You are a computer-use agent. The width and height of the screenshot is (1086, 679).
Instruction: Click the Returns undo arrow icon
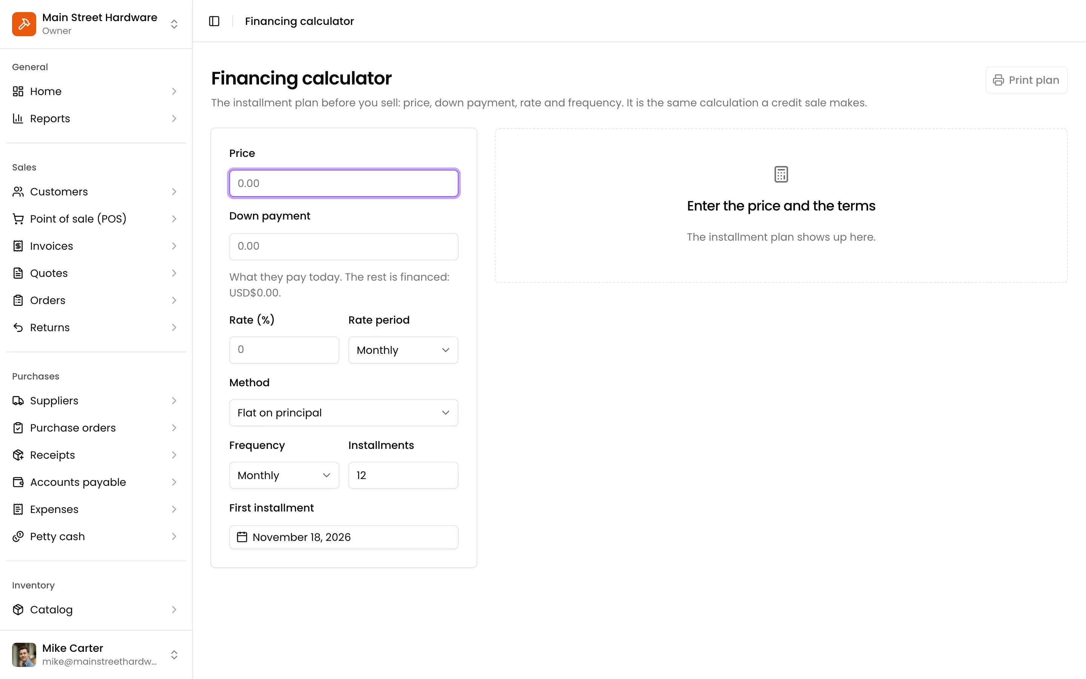click(18, 327)
